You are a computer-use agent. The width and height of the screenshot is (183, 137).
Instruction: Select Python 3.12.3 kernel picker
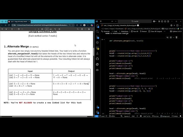coord(176,31)
